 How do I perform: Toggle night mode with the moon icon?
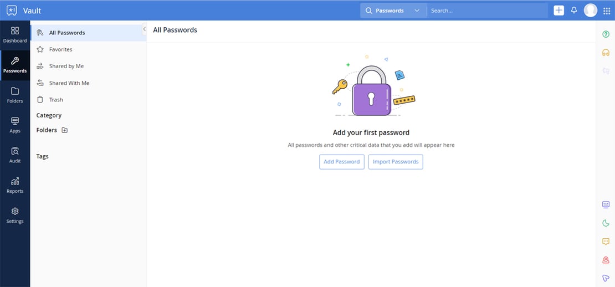(606, 223)
